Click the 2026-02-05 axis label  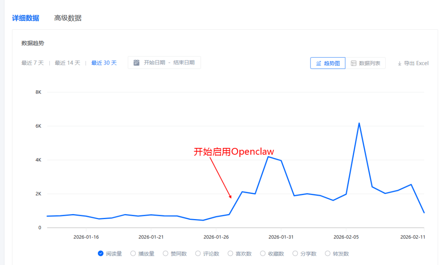[x=346, y=237]
